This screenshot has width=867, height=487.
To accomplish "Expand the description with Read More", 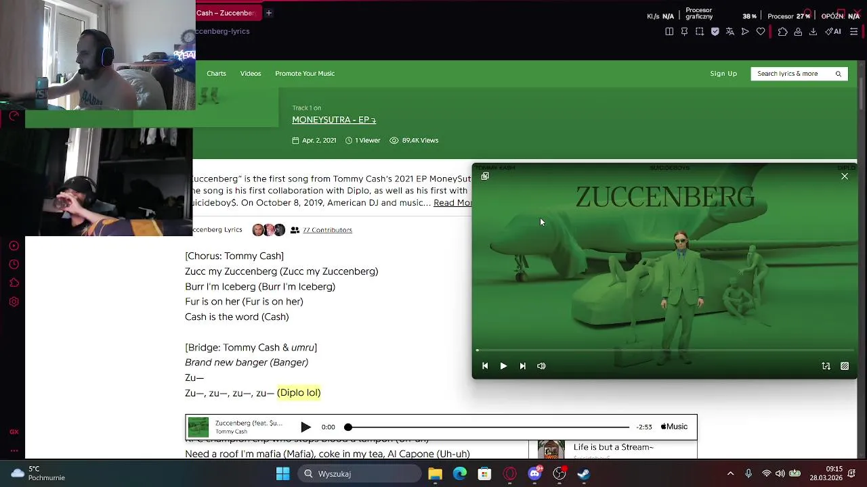I will point(452,203).
